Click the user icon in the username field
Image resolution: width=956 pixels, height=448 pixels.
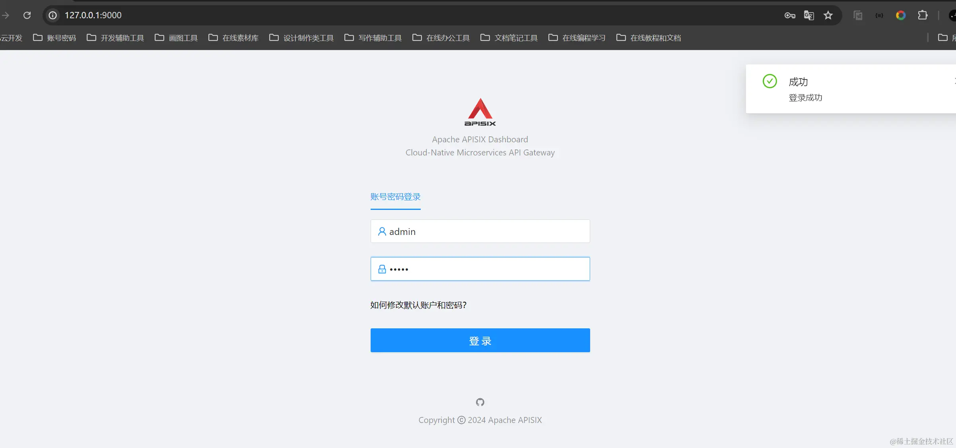[382, 231]
